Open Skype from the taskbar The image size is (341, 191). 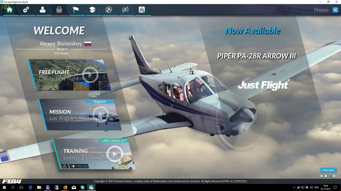(82, 188)
